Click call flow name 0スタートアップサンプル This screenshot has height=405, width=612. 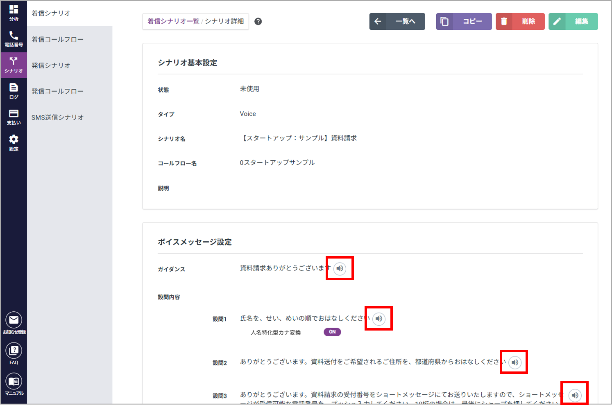pos(277,162)
